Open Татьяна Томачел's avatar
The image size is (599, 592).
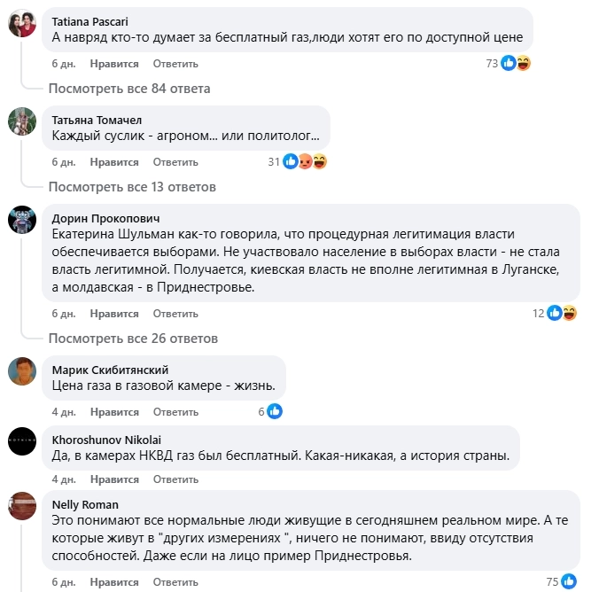[22, 122]
